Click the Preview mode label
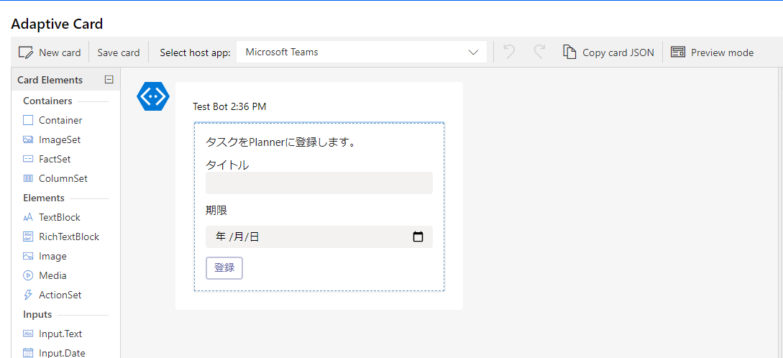The width and height of the screenshot is (783, 358). click(x=722, y=52)
